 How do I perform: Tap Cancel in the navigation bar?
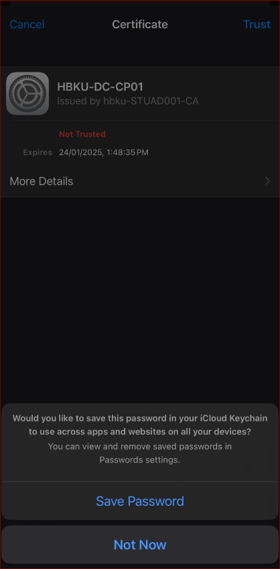[x=27, y=24]
